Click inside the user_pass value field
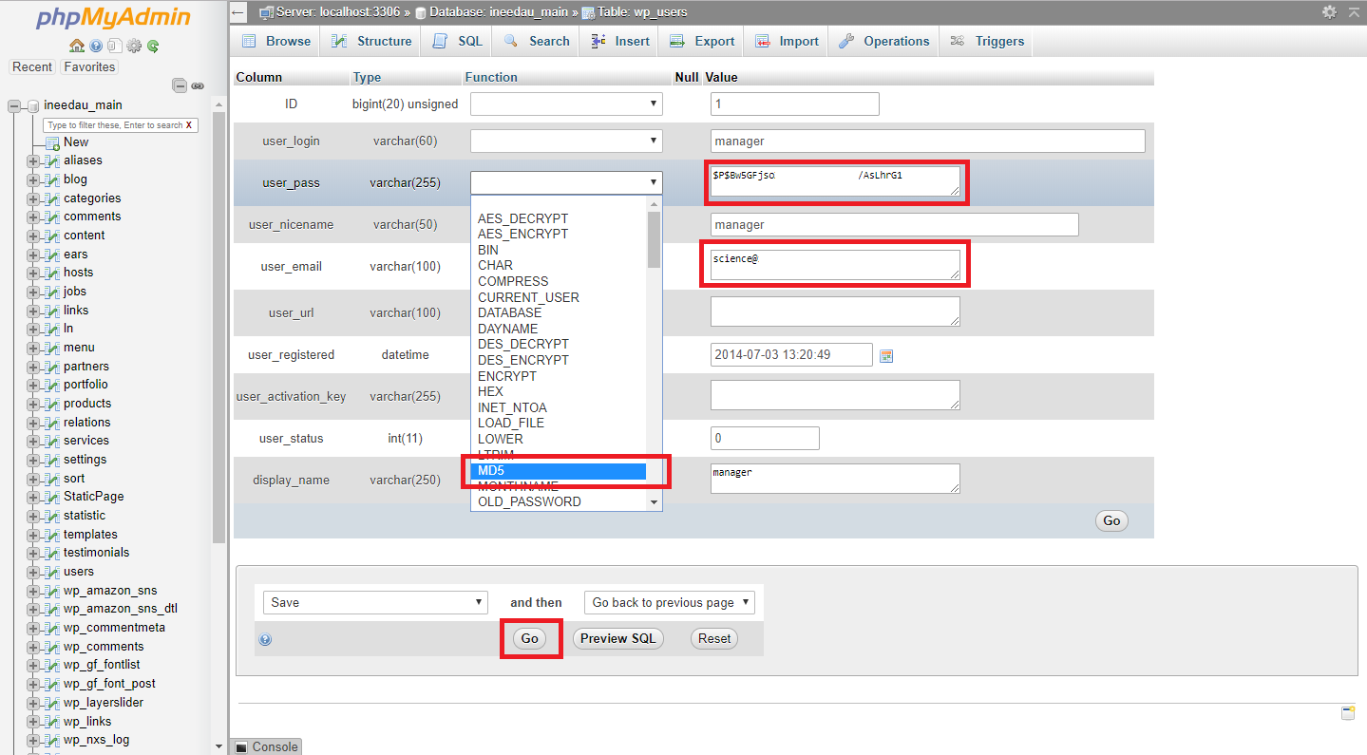Image resolution: width=1367 pixels, height=755 pixels. click(833, 182)
